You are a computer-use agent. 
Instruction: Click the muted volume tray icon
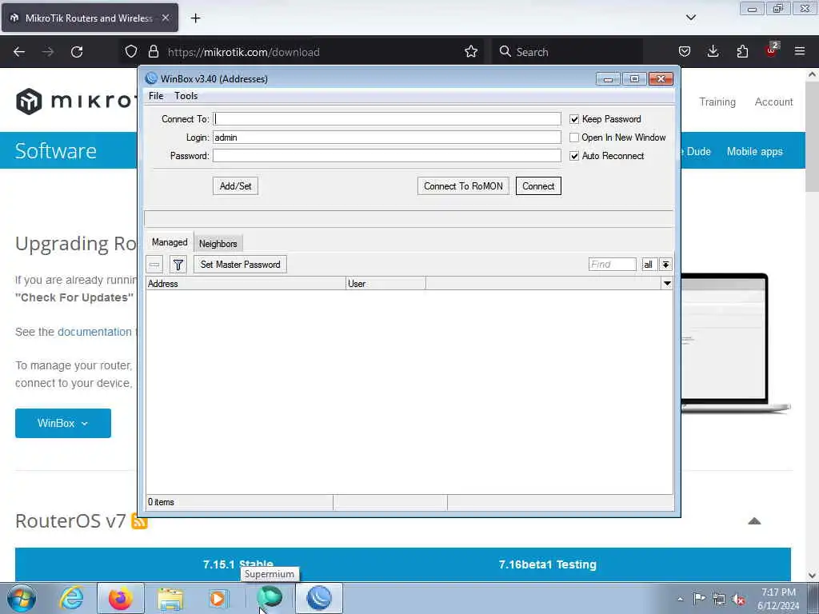[x=738, y=599]
